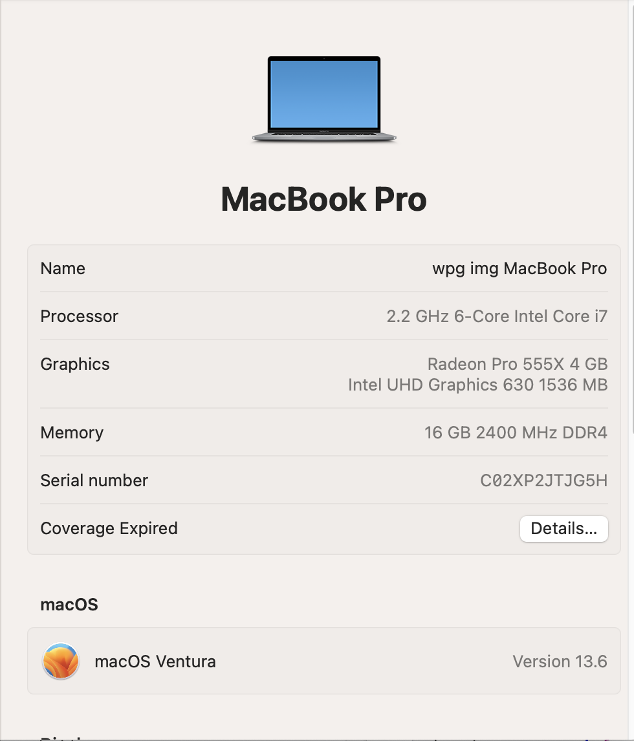
Task: Click the large MacBook Pro heading
Action: click(x=324, y=199)
